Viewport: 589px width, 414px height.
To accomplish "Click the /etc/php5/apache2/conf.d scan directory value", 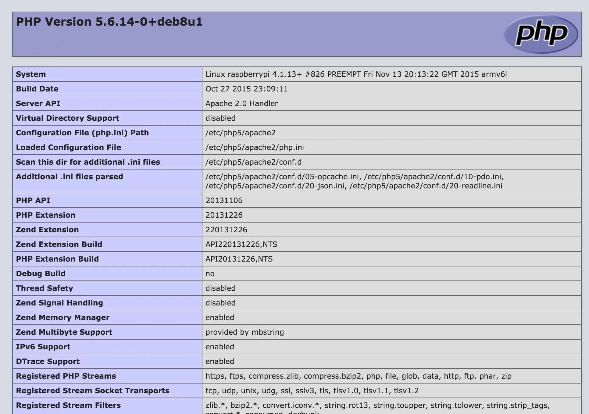I will 253,162.
